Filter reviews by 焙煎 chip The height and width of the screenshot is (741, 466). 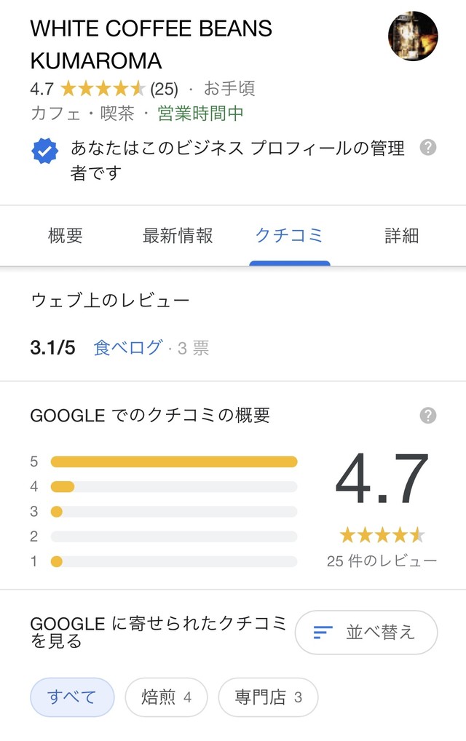(x=166, y=697)
